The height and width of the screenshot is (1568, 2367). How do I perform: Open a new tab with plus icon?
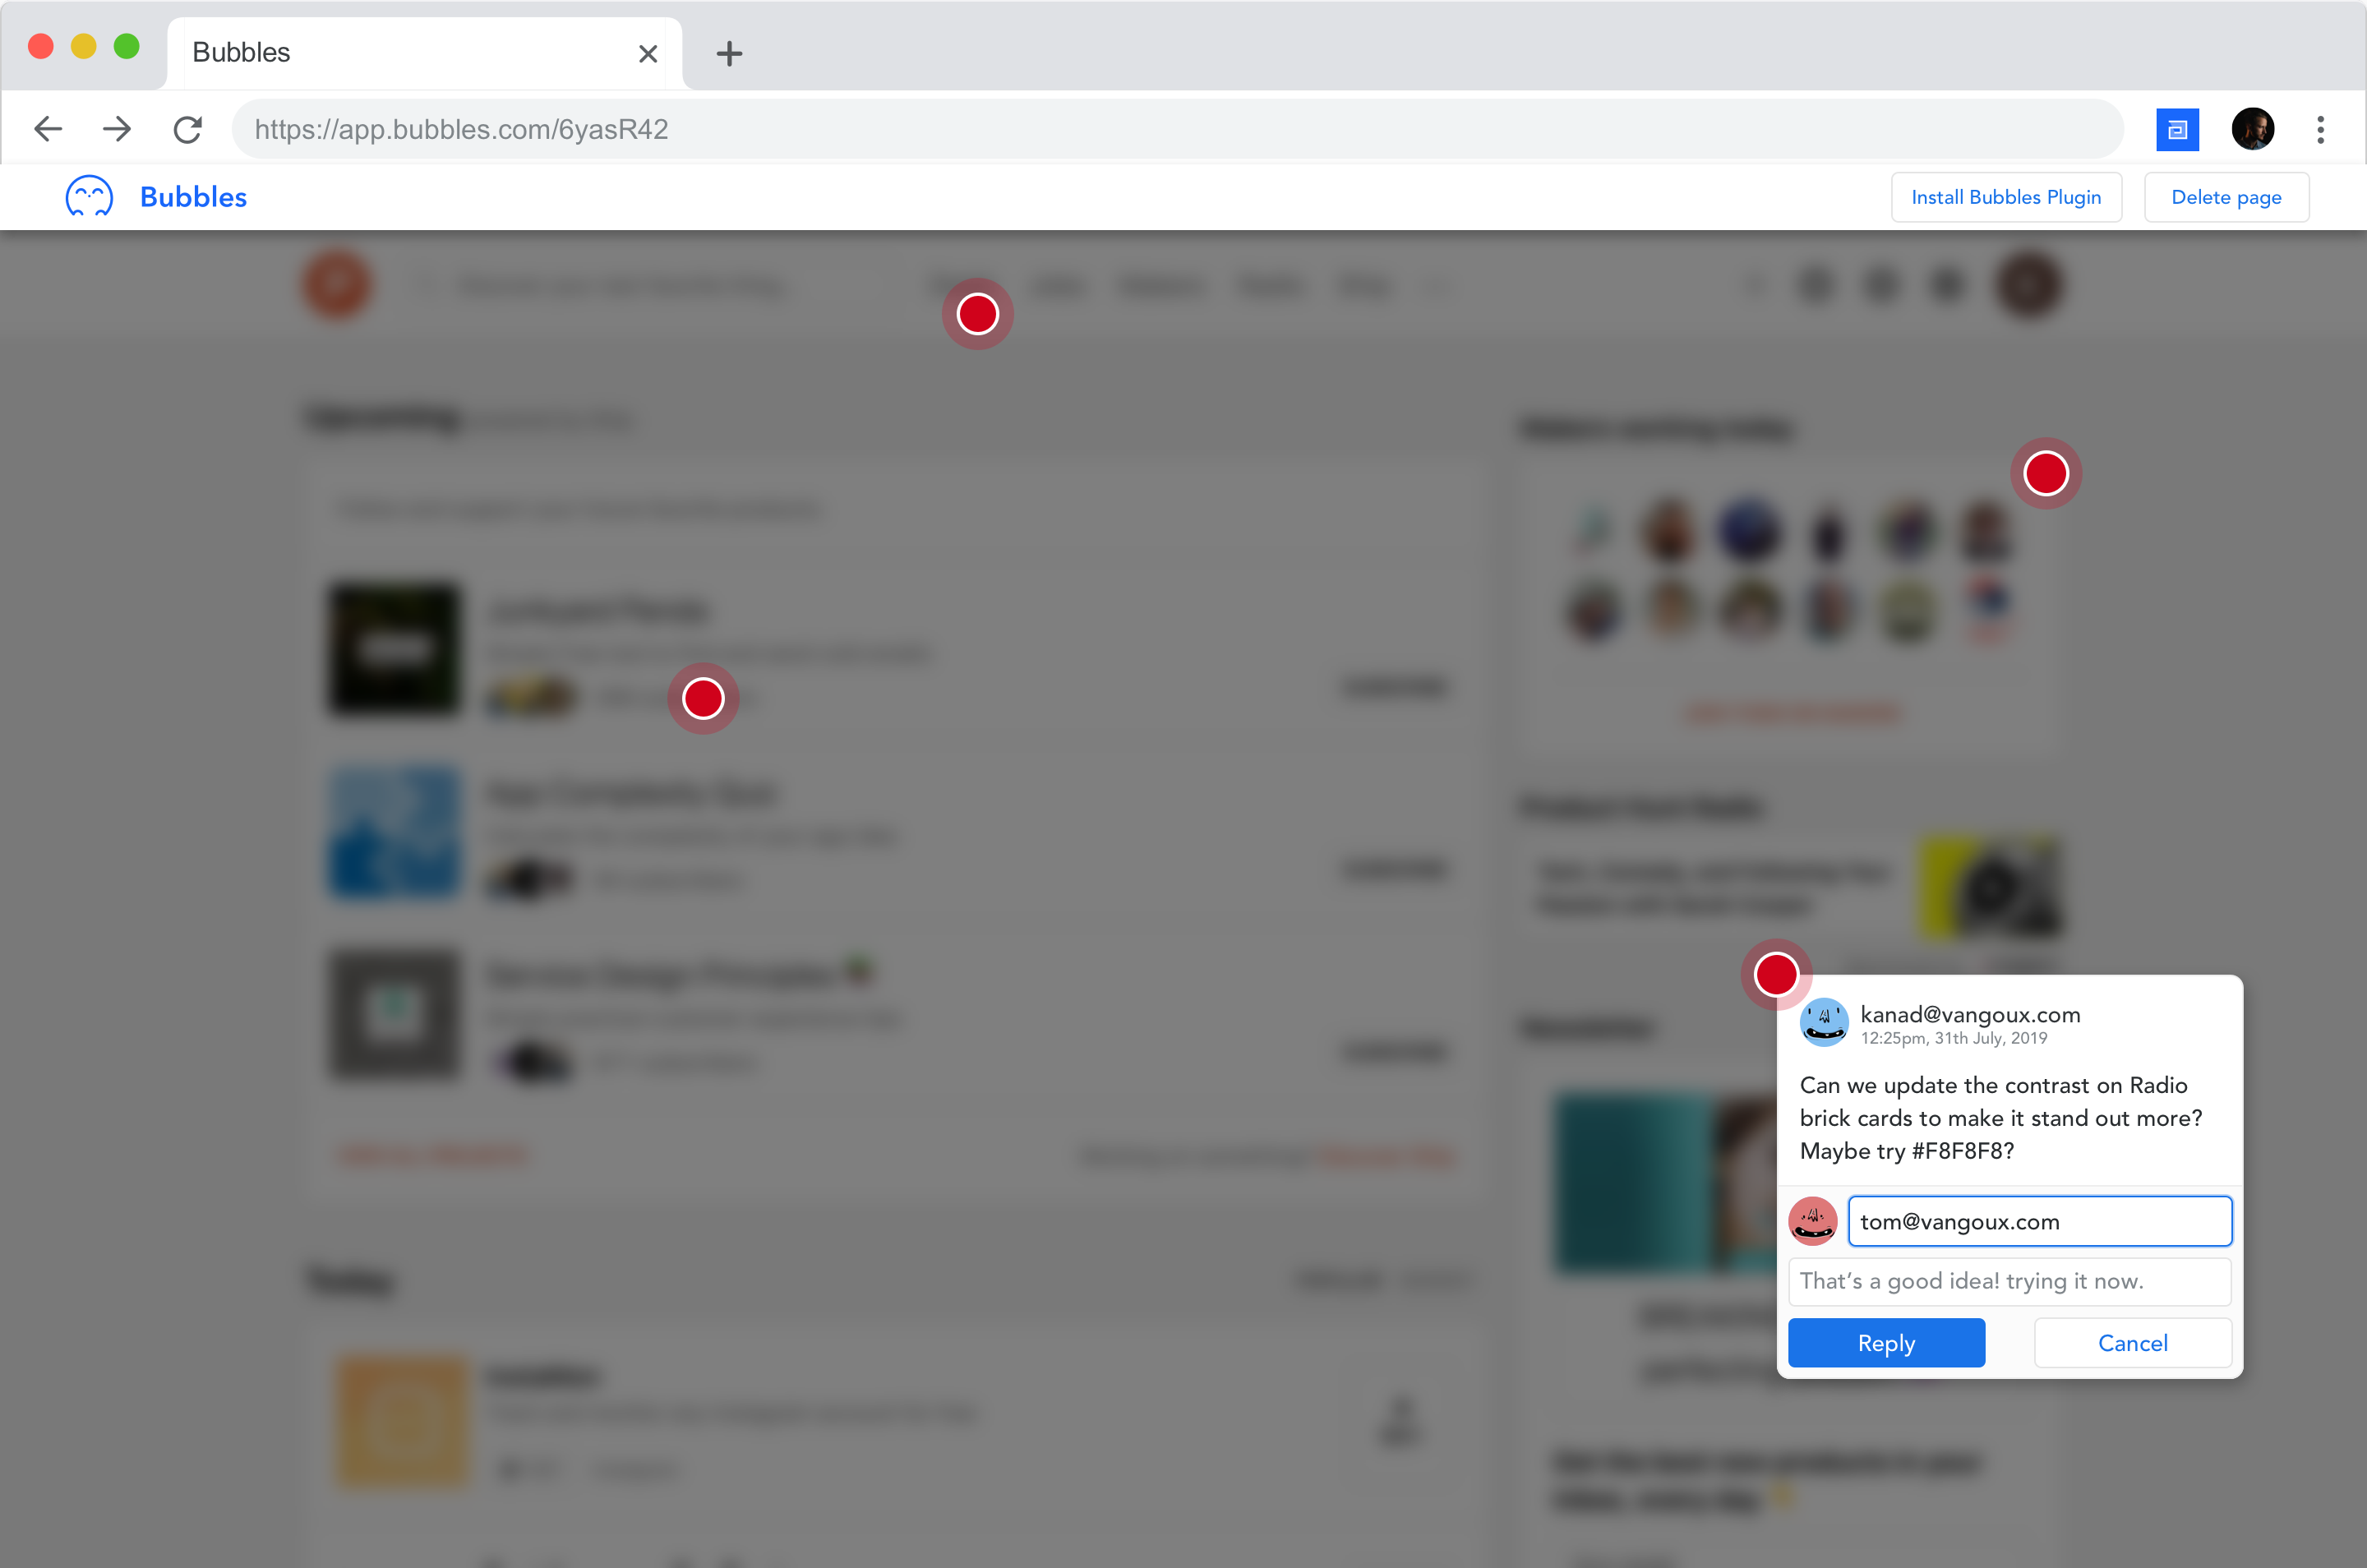click(729, 54)
